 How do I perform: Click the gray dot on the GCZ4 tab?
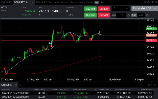pyautogui.click(x=27, y=2)
